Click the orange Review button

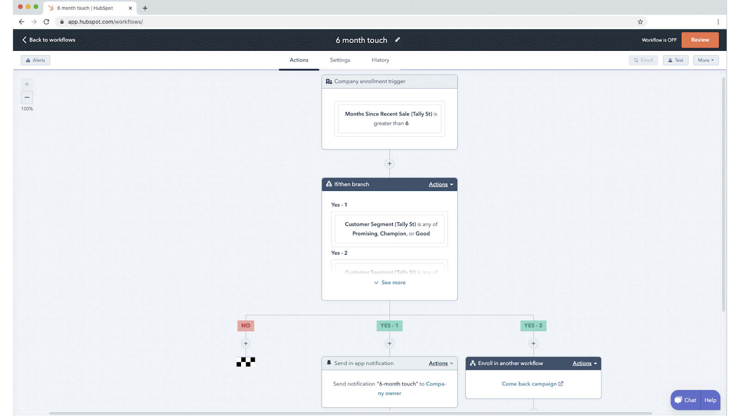(700, 40)
